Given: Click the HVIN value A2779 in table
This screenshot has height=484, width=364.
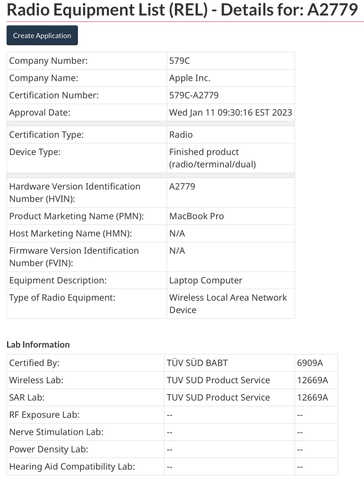Looking at the screenshot, I should [182, 186].
